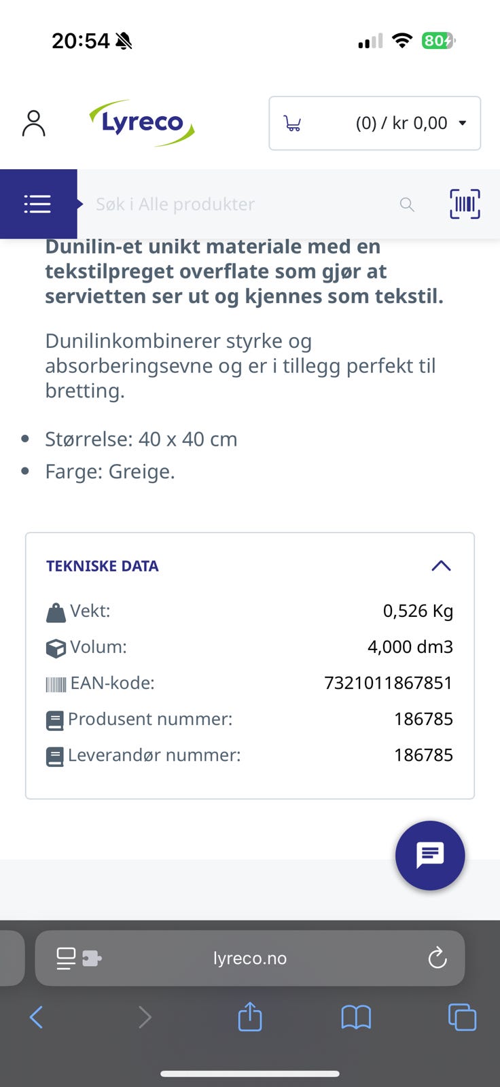
Task: Tap the Lyreco logo
Action: (142, 123)
